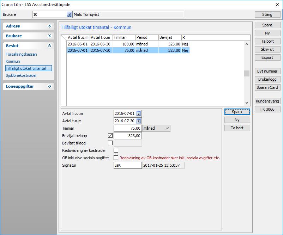Screen dimensions: 283x235
Task: Open the Brukarlogg
Action: point(267,79)
